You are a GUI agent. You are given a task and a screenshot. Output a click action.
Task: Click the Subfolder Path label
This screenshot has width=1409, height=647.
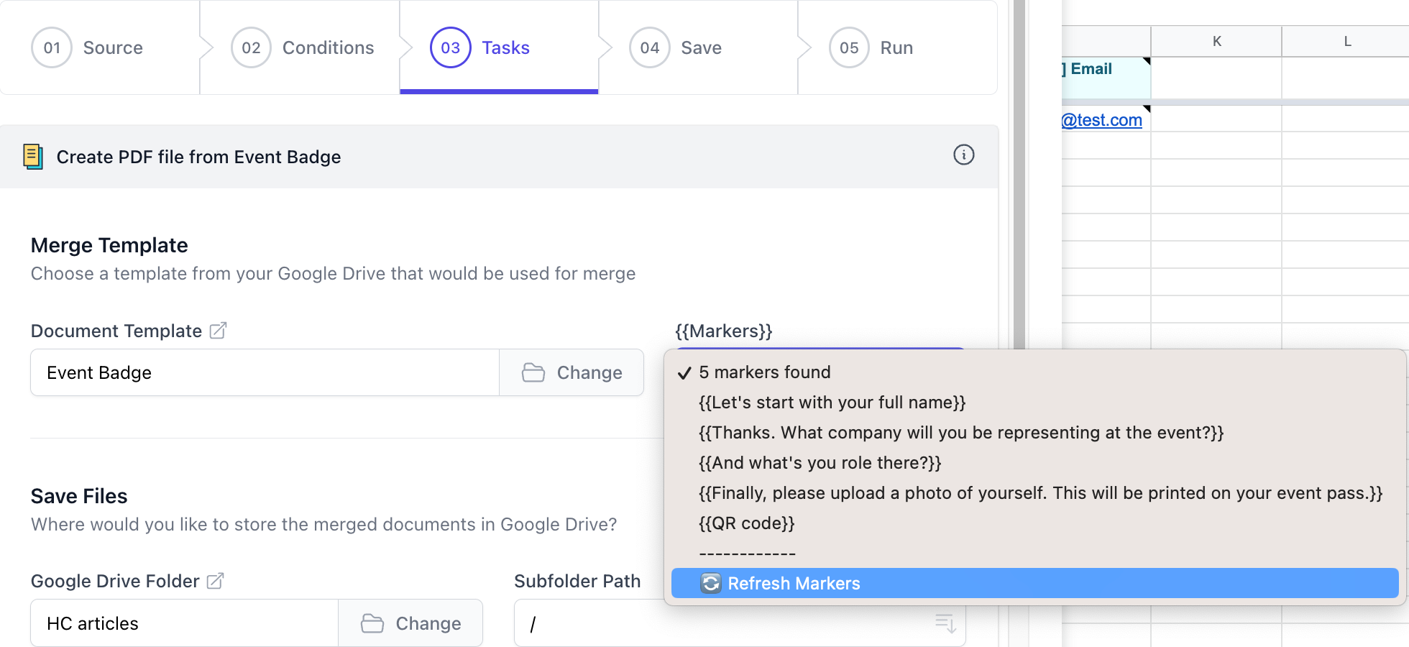(x=577, y=581)
